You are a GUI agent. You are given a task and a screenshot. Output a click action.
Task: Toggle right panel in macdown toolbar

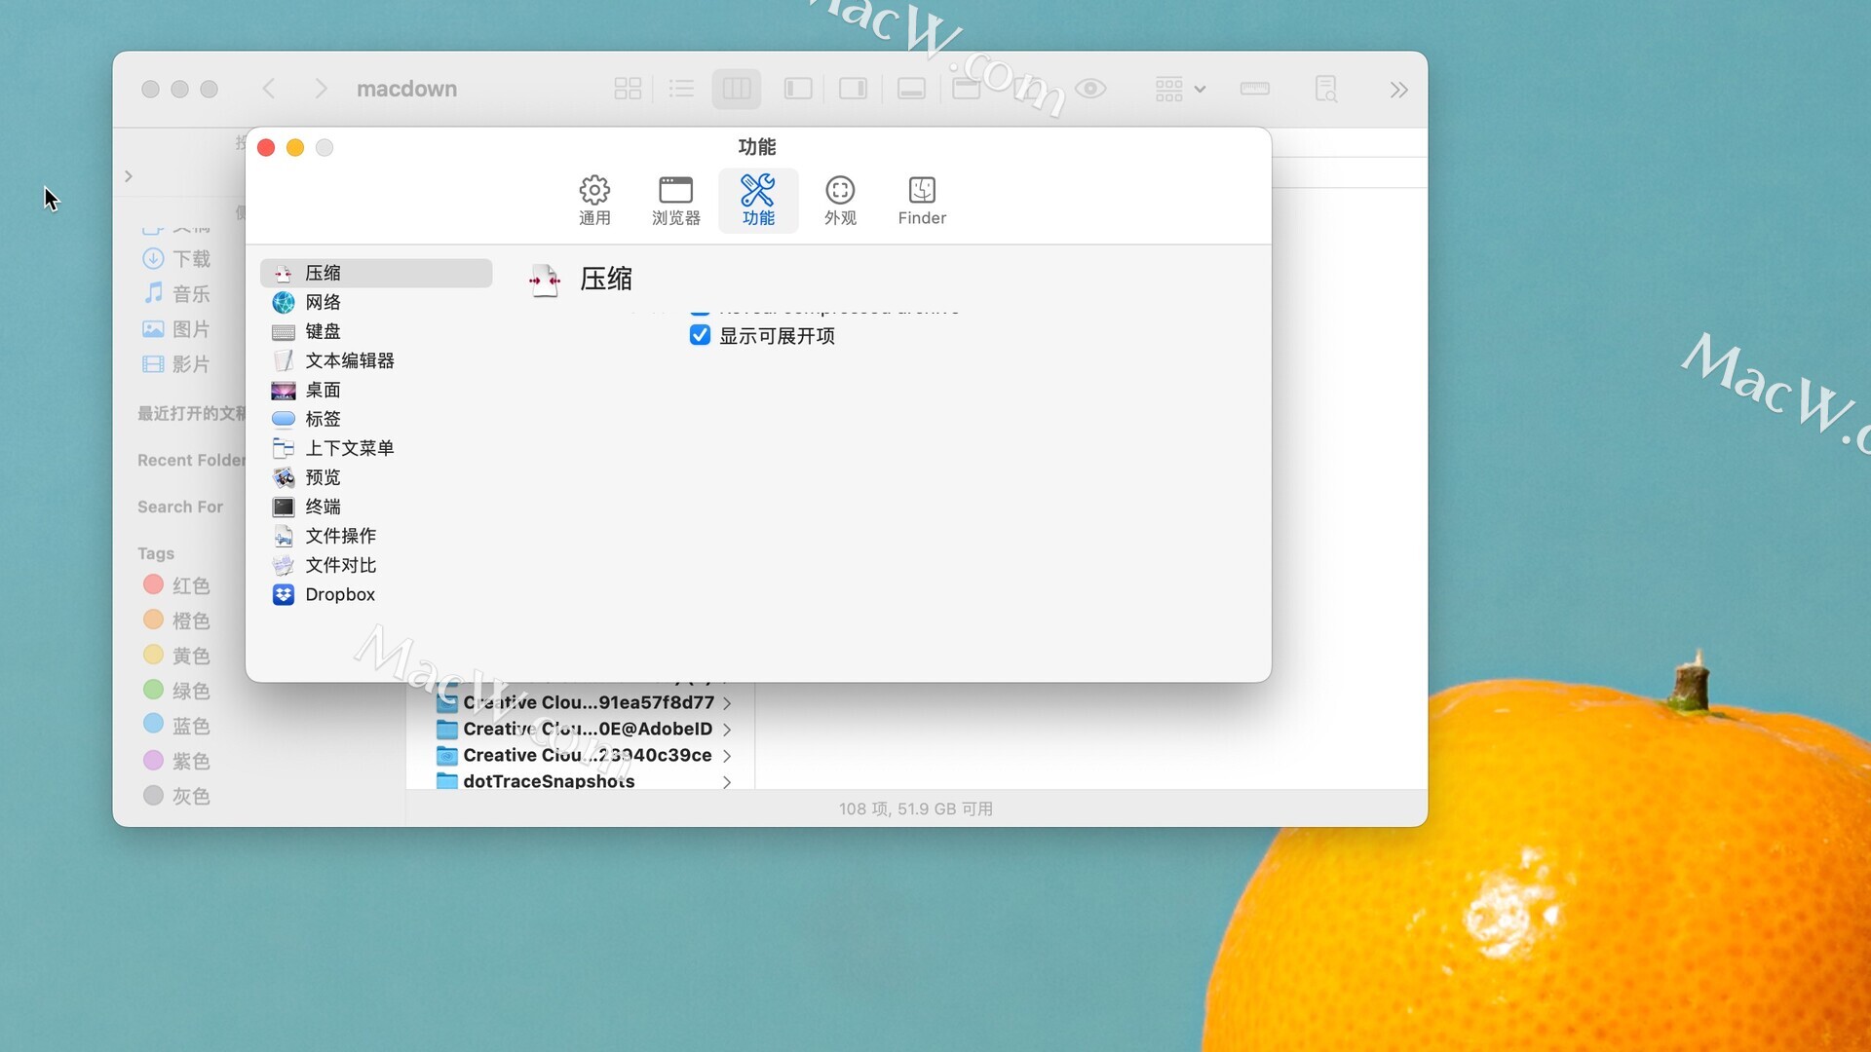pos(853,89)
